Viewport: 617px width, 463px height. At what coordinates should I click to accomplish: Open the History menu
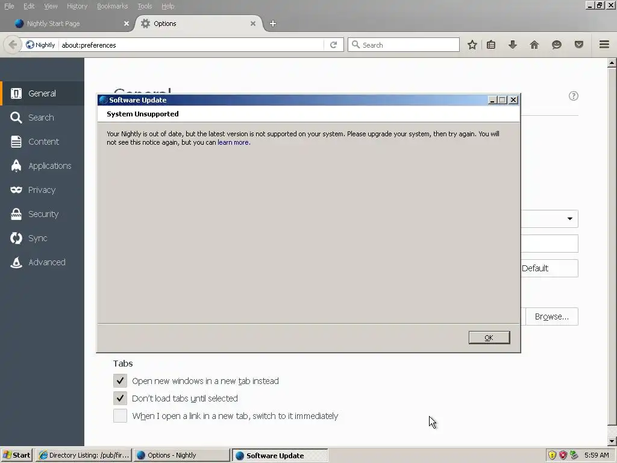coord(77,6)
